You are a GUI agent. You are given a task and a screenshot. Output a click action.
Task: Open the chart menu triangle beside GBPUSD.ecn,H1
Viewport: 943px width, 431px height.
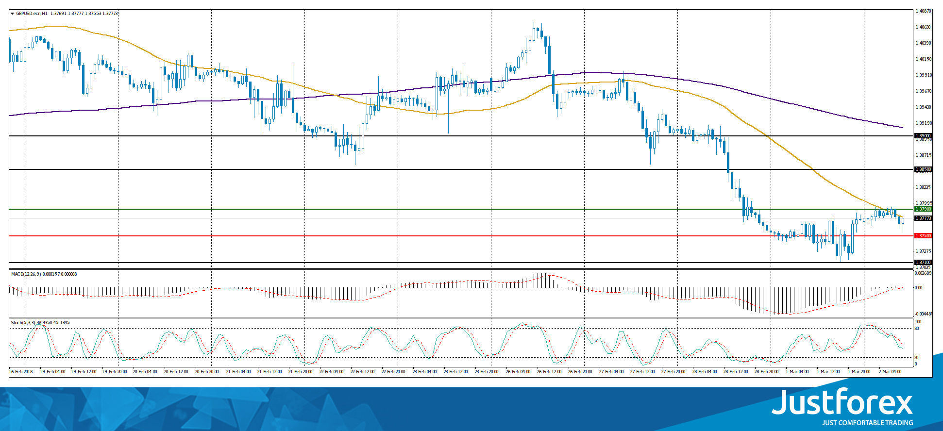click(x=12, y=14)
